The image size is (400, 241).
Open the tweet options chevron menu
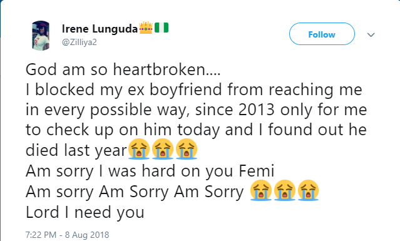(x=371, y=34)
